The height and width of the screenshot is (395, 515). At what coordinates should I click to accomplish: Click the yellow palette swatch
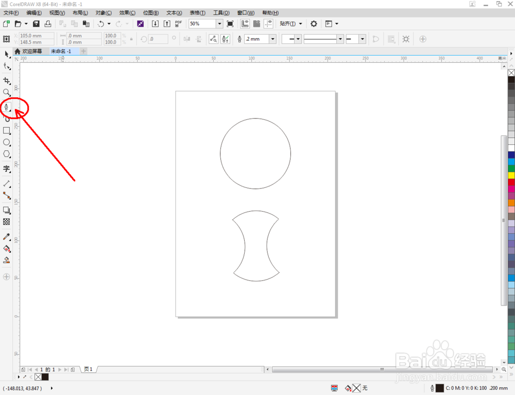point(511,175)
